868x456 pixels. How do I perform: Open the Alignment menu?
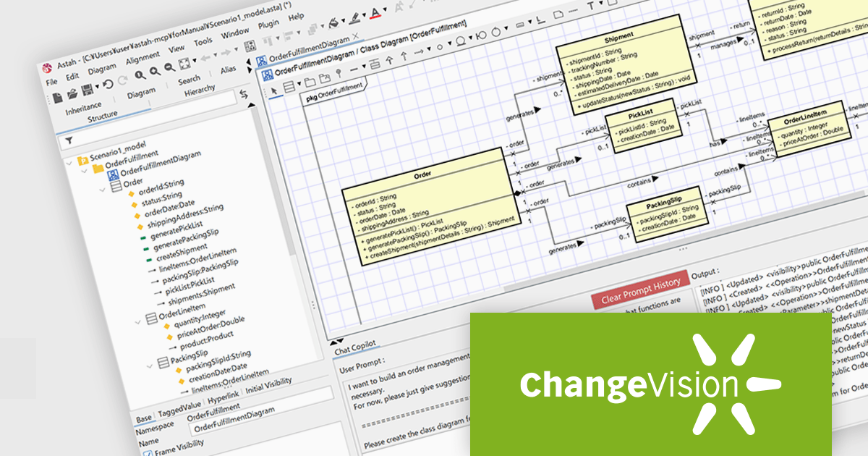pyautogui.click(x=142, y=57)
